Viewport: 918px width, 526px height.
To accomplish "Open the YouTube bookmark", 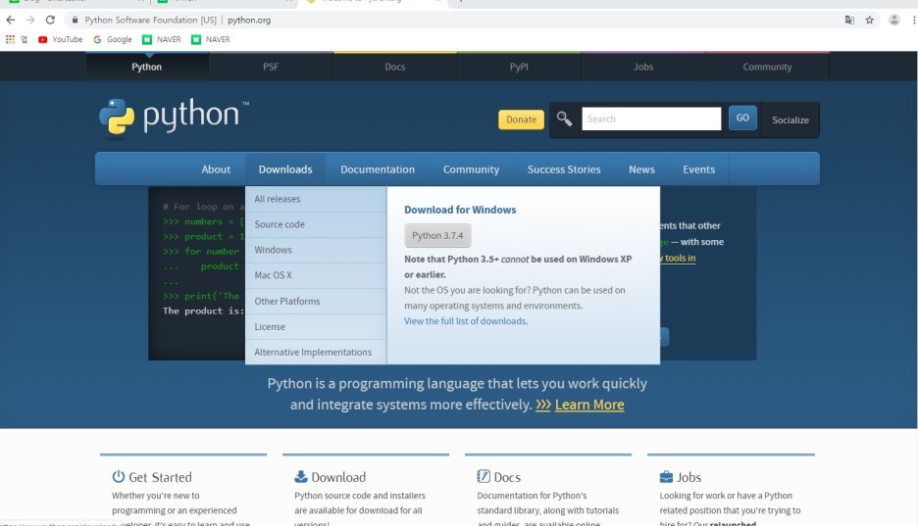I will pos(60,39).
